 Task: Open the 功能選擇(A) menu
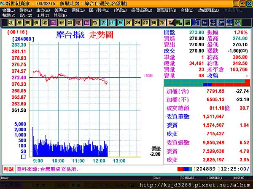pyautogui.click(x=208, y=10)
